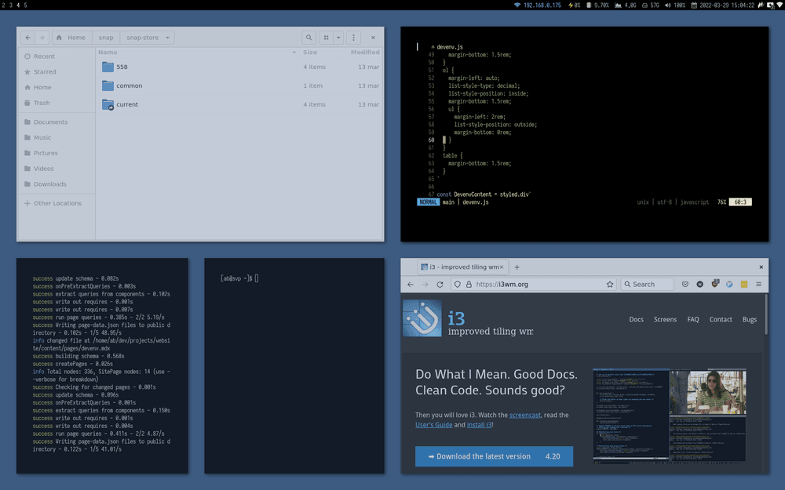Screen dimensions: 785x490
Task: Open Starred in the file sidebar
Action: click(57, 72)
